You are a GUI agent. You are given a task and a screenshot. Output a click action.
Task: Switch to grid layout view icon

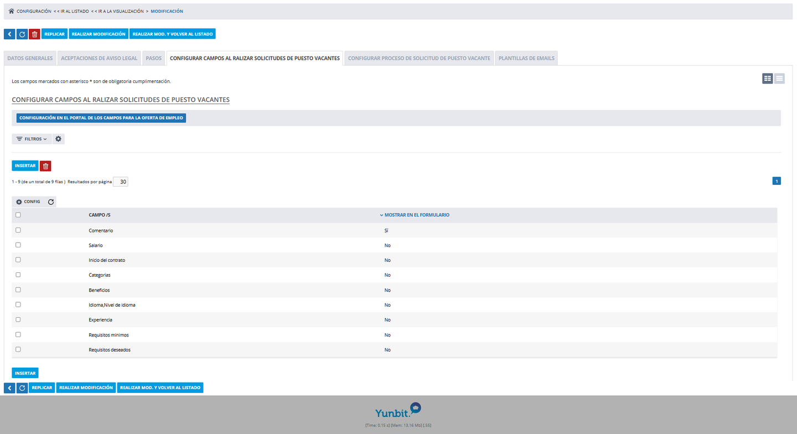pyautogui.click(x=767, y=79)
